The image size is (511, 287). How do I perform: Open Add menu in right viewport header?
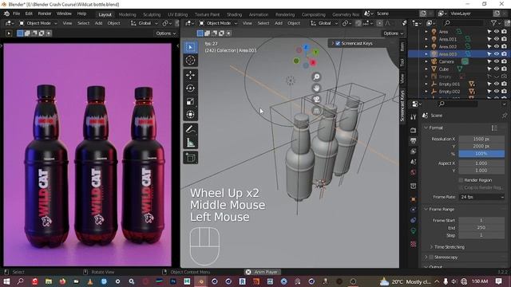coord(279,23)
